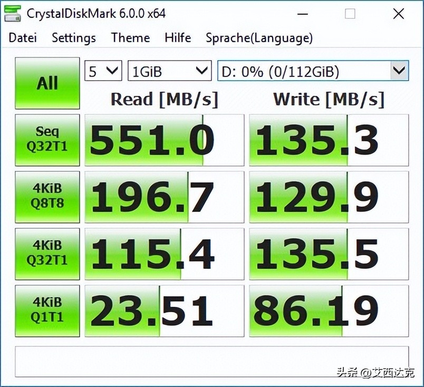Run the 4KiB Q1T1 test

47,310
